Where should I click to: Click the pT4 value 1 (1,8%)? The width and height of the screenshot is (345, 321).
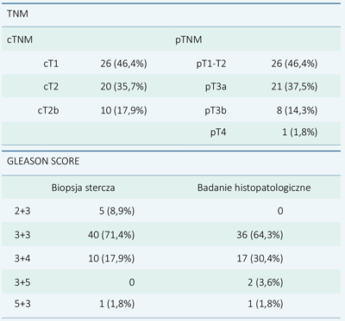pyautogui.click(x=300, y=133)
